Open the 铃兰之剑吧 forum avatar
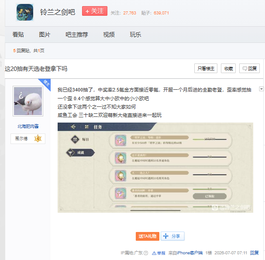The image size is (265, 260). pos(25,12)
